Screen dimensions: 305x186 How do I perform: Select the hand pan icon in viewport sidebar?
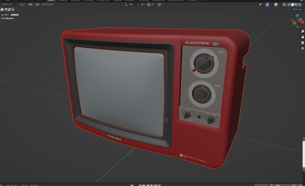coord(302,37)
